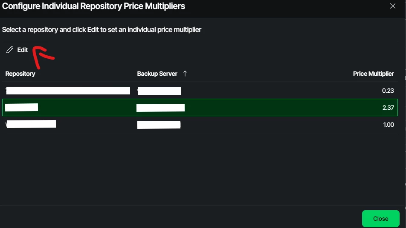Click redacted backup server in third row
This screenshot has height=228, width=406.
point(159,125)
